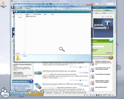The image size is (124, 99).
Task: Click the Accedi alla Community banner
Action: click(103, 28)
